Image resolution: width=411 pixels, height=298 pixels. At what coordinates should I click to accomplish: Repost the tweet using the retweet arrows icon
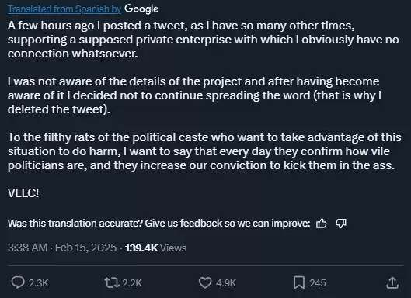point(112,282)
